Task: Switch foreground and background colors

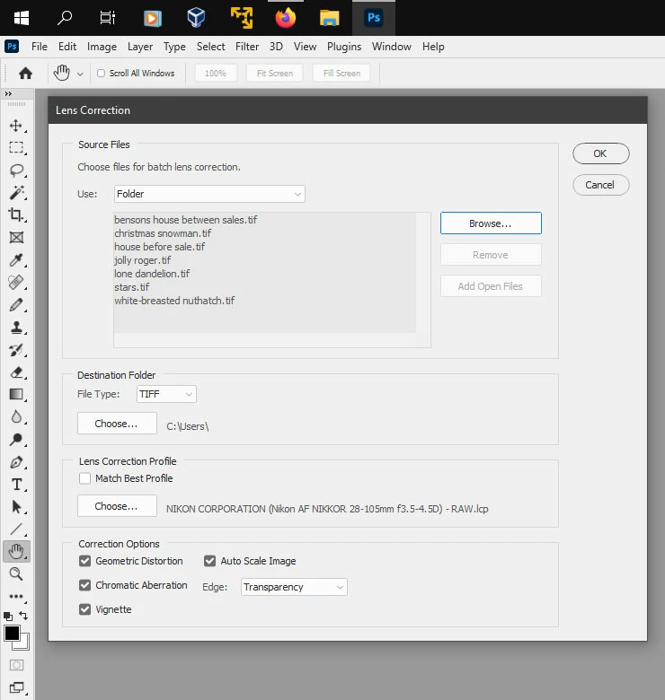Action: [23, 616]
